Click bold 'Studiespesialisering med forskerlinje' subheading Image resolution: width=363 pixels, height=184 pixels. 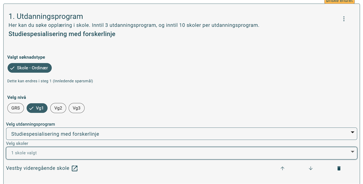point(62,34)
